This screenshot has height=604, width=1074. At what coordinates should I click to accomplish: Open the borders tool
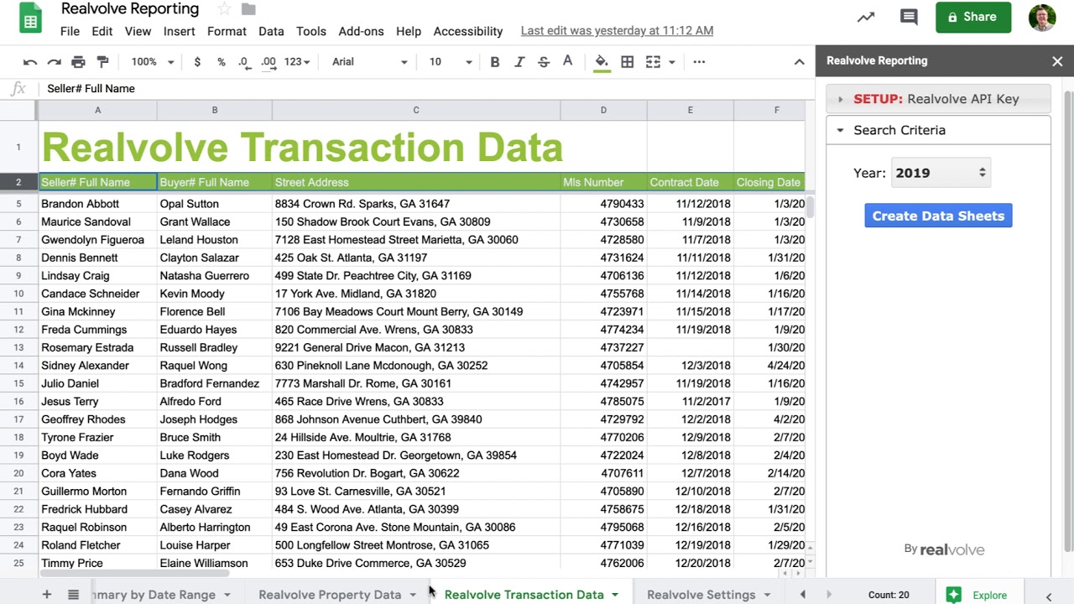627,62
